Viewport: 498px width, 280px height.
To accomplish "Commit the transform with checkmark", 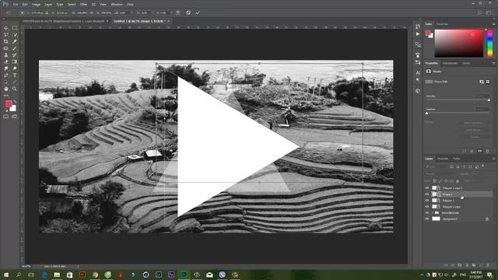I will [x=198, y=12].
